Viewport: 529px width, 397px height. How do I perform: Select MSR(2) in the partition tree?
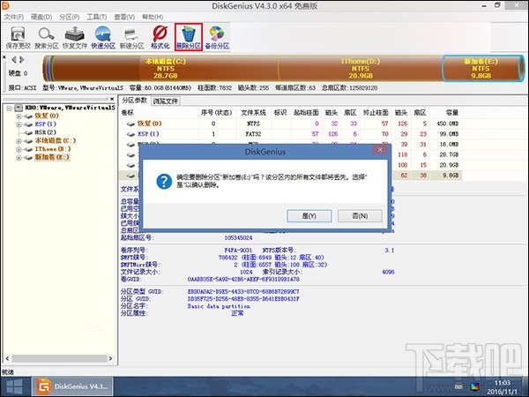pos(45,132)
